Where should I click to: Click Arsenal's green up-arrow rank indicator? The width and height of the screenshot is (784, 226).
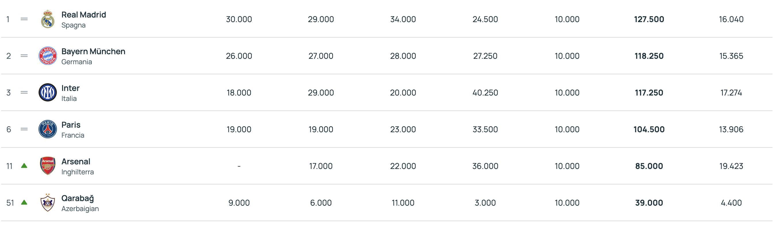click(x=24, y=166)
